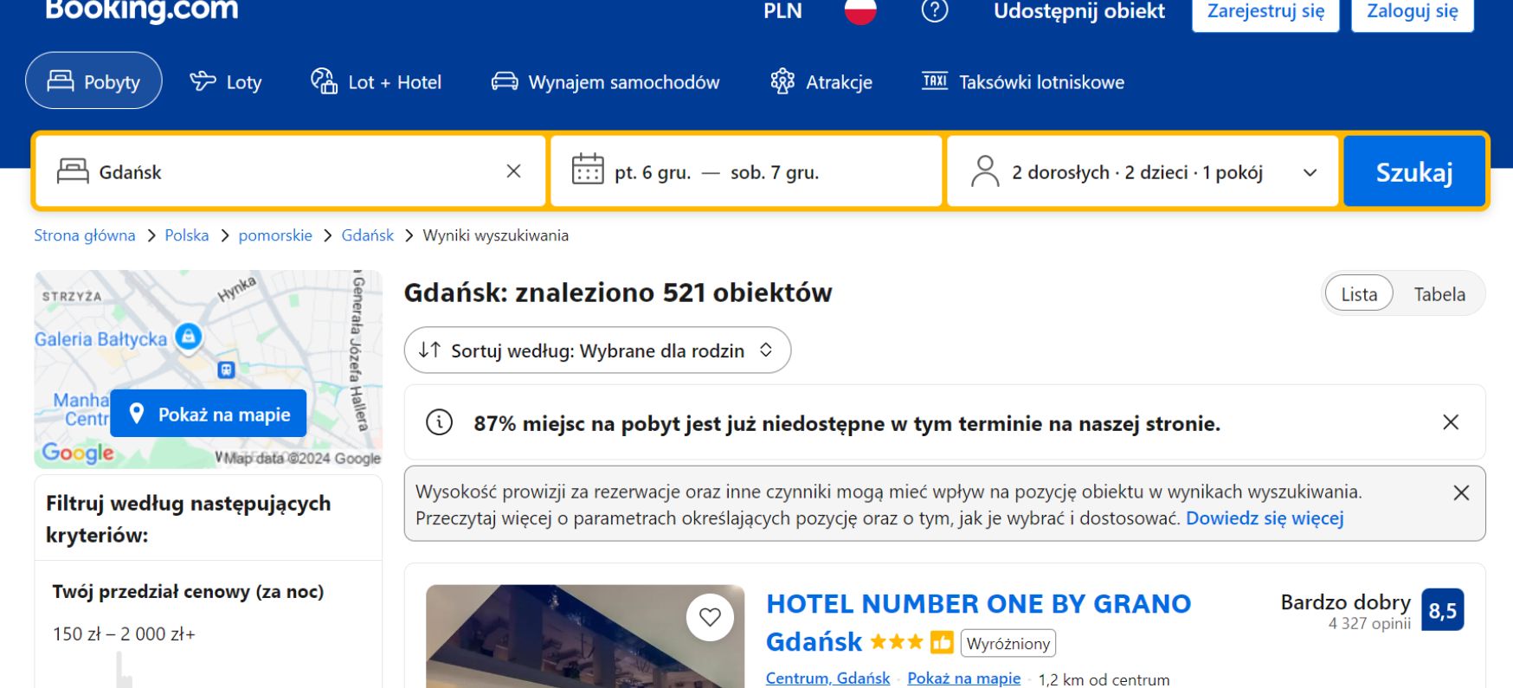Screen dimensions: 1513x688
Task: Go to pomorskie breadcrumb
Action: click(275, 235)
